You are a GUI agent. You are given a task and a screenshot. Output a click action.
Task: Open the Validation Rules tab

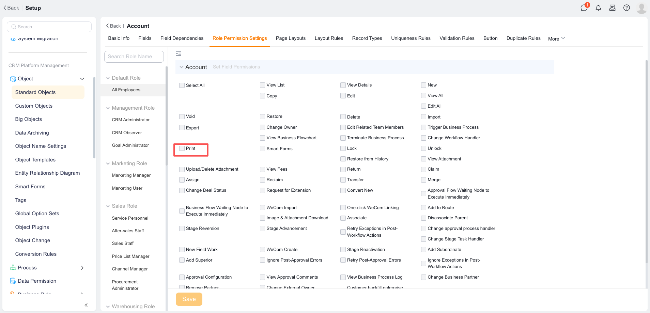coord(457,38)
